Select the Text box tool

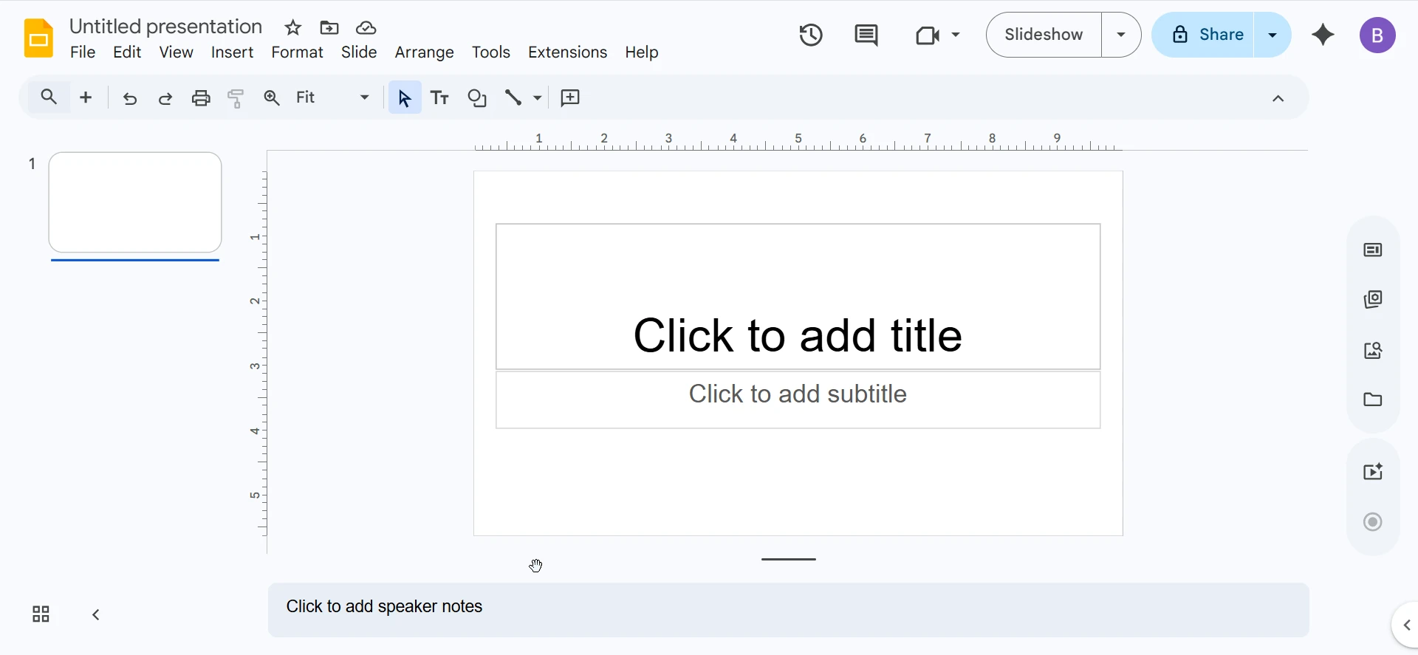[x=440, y=97]
